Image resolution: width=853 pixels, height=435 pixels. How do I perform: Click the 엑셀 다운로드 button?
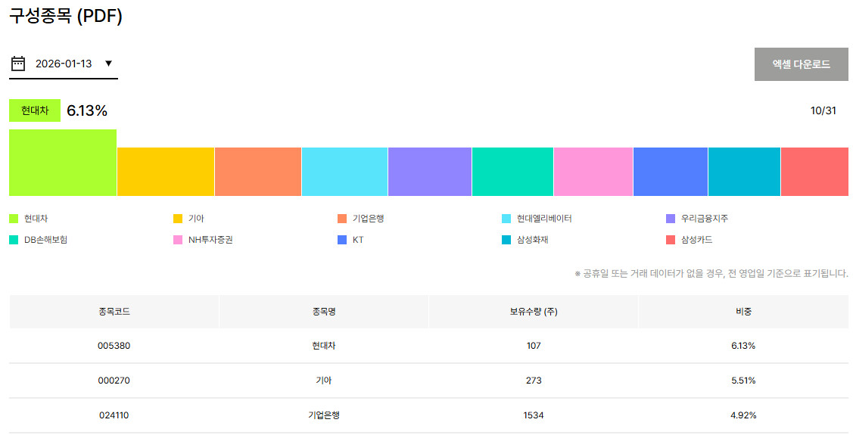click(x=801, y=64)
